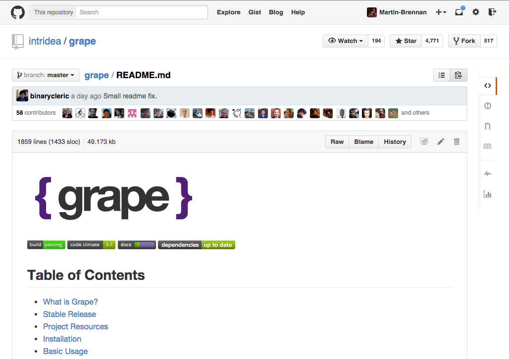Open the Wiki sidebar icon
Viewport: 509px width, 359px height.
coord(488,146)
